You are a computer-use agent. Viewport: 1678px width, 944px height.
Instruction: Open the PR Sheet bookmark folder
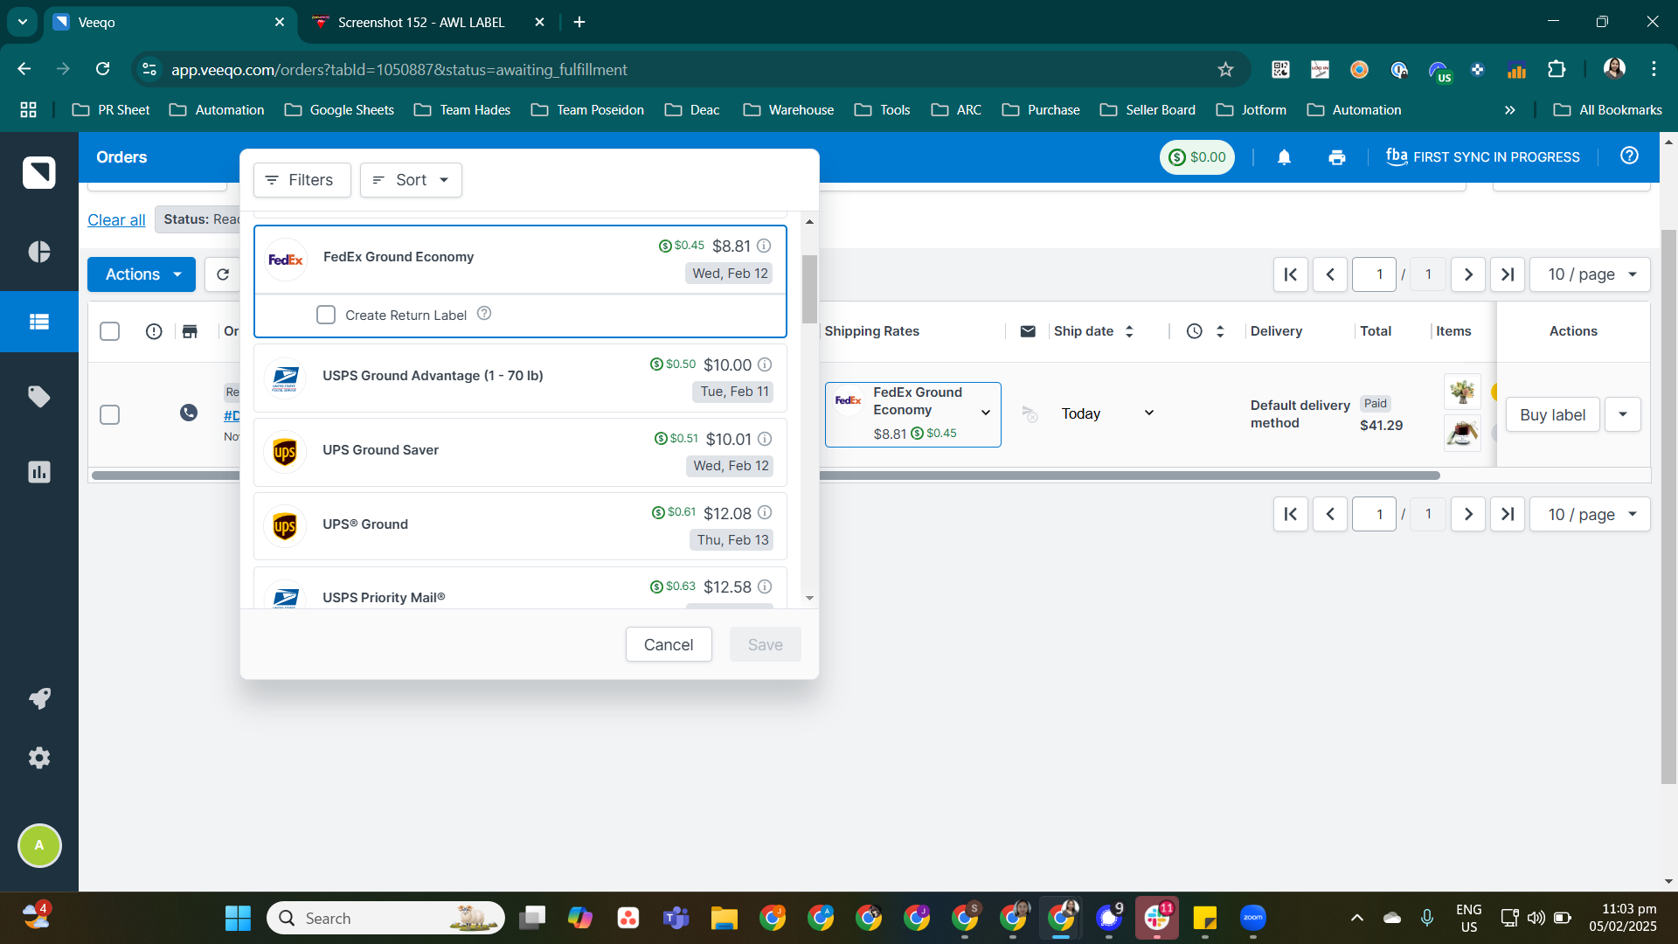[x=112, y=110]
